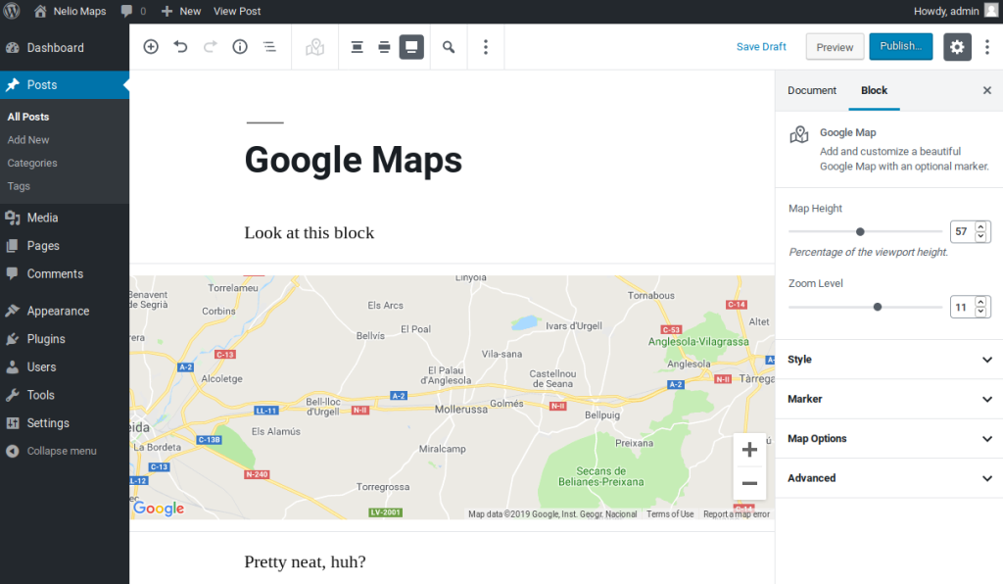Open the Plugins menu in sidebar
1003x584 pixels.
(46, 339)
